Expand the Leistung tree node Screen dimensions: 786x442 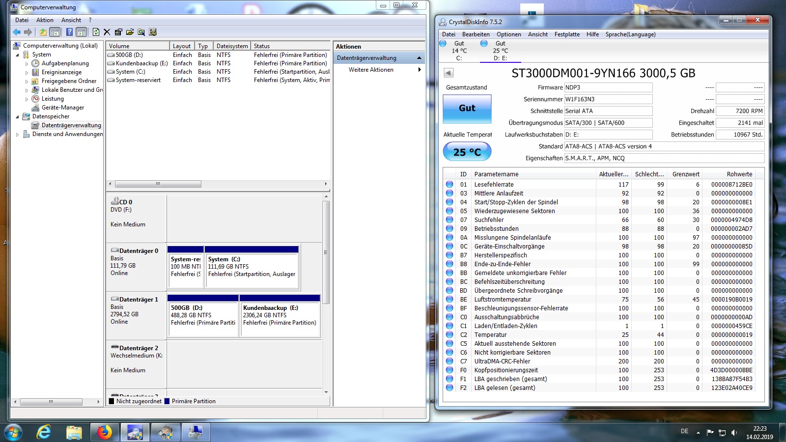tap(27, 99)
